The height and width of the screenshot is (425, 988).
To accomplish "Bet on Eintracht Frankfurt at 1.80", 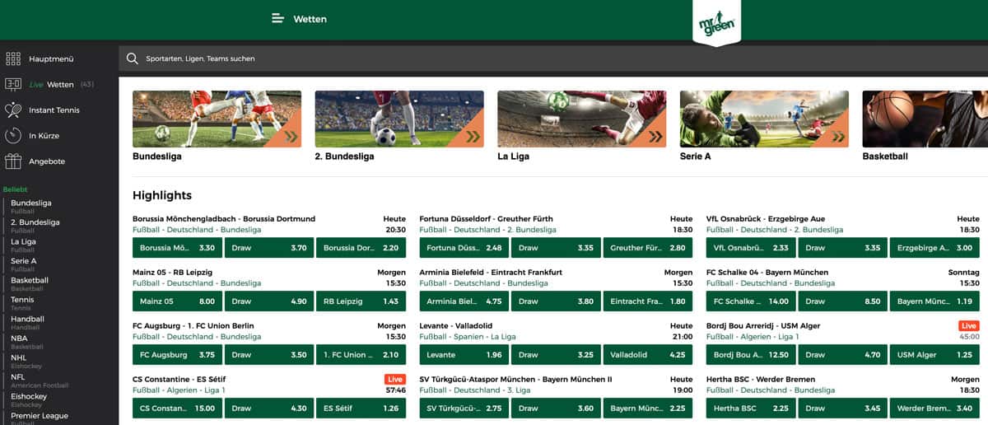I will [648, 301].
